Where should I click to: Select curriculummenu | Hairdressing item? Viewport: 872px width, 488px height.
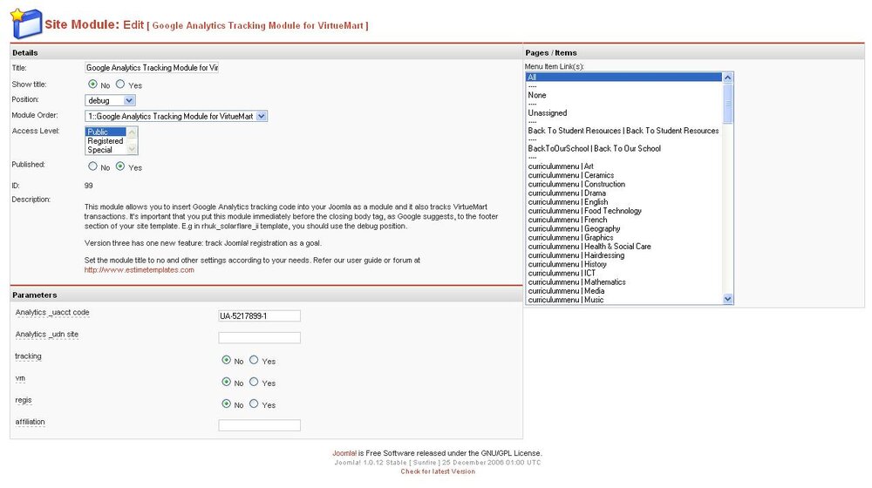[x=623, y=255]
